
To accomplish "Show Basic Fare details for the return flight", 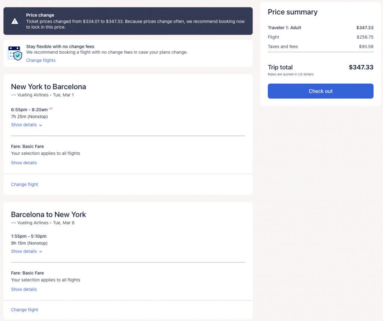I will coord(24,289).
